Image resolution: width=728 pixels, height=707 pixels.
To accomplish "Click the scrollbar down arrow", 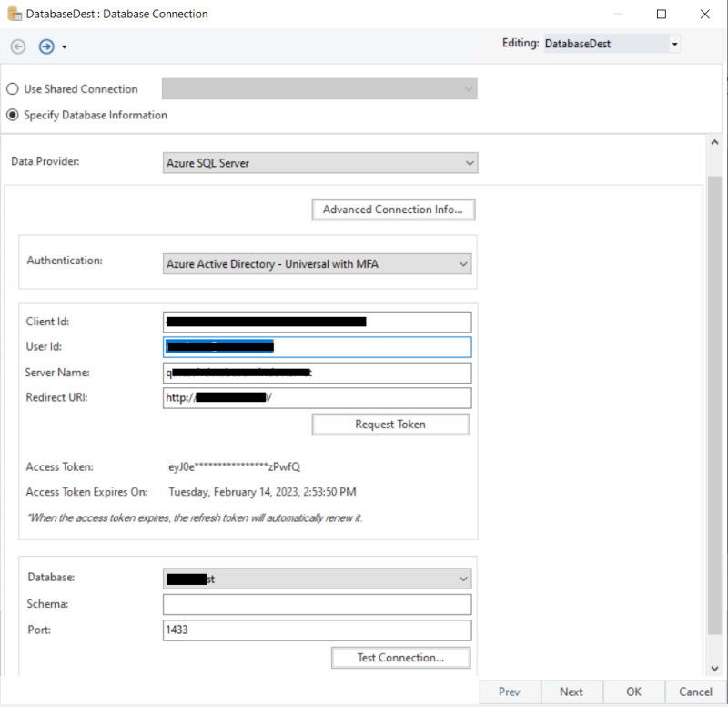I will pyautogui.click(x=714, y=667).
